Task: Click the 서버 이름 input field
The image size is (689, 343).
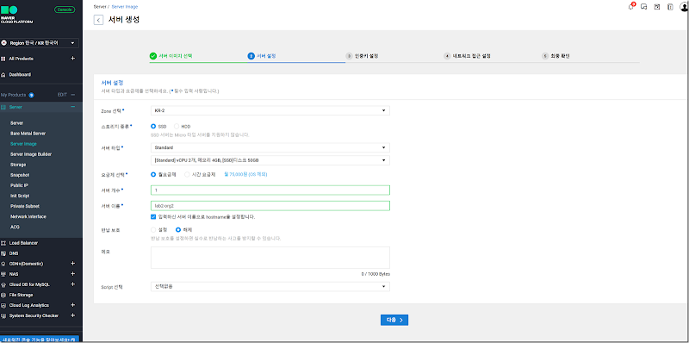Action: 270,206
